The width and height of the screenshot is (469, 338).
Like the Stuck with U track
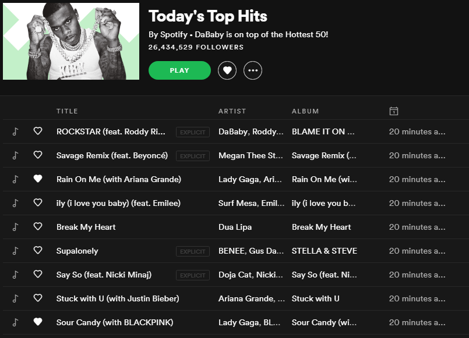coord(38,298)
